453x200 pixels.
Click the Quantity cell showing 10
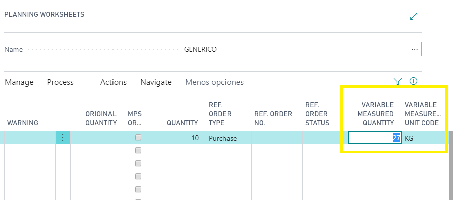179,138
